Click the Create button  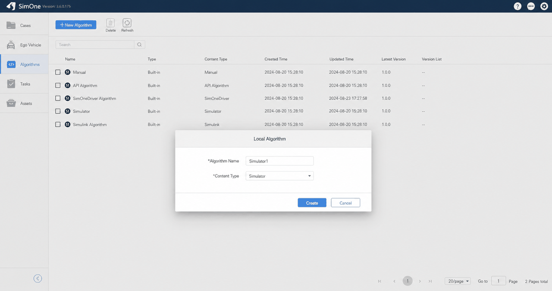point(312,203)
